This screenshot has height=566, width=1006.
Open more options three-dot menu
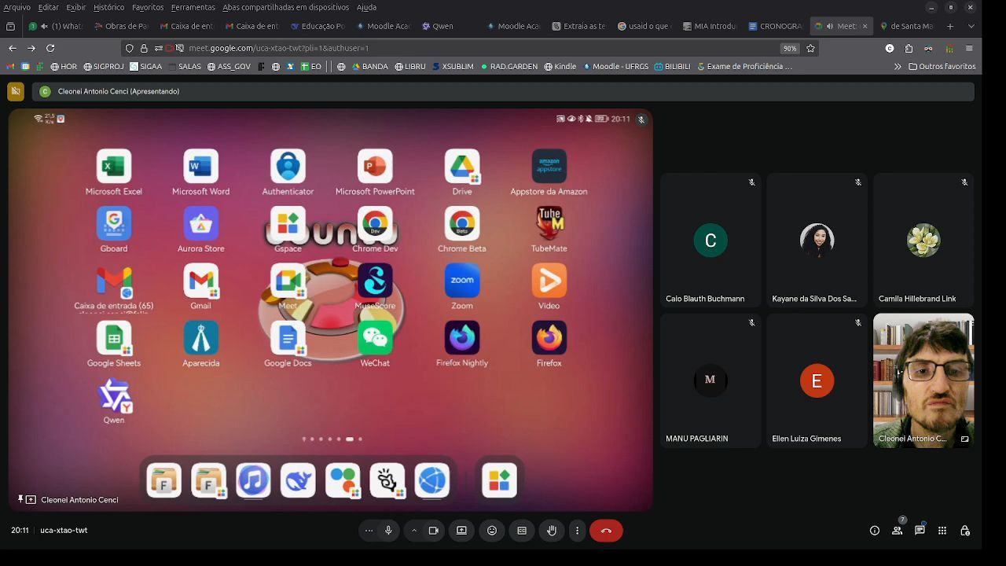click(x=577, y=531)
